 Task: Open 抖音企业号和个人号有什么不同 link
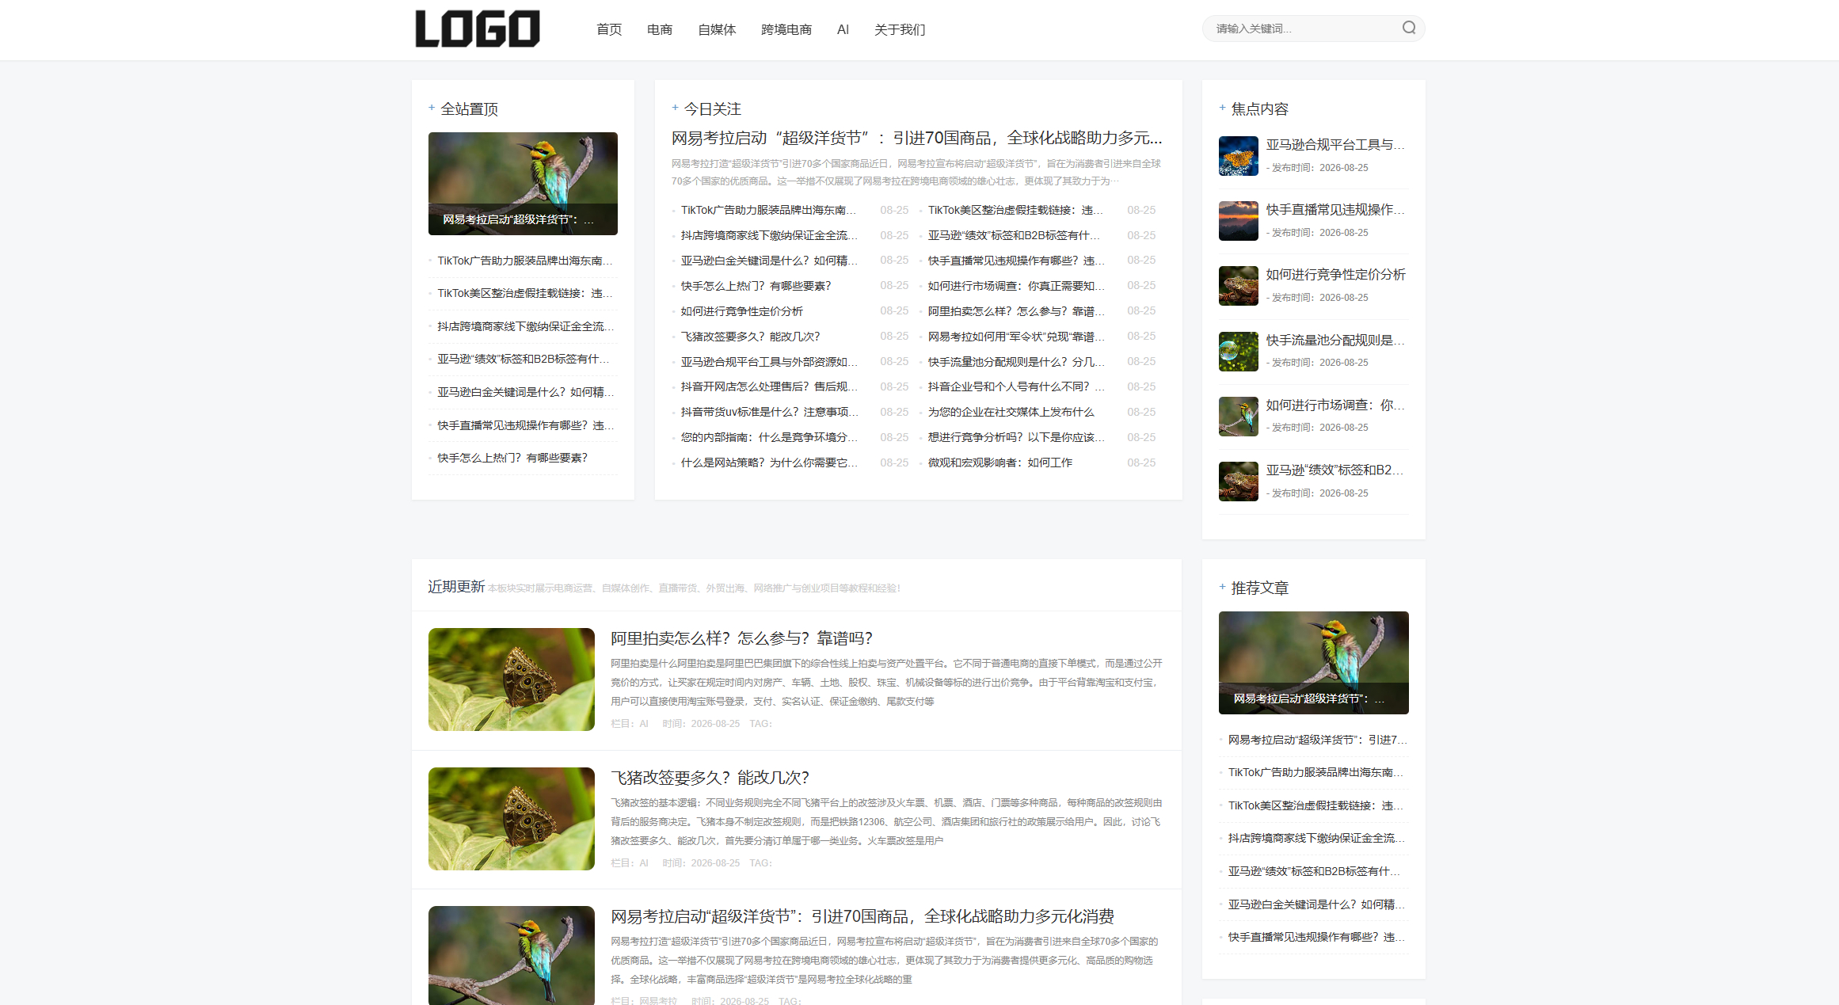[x=1016, y=386]
